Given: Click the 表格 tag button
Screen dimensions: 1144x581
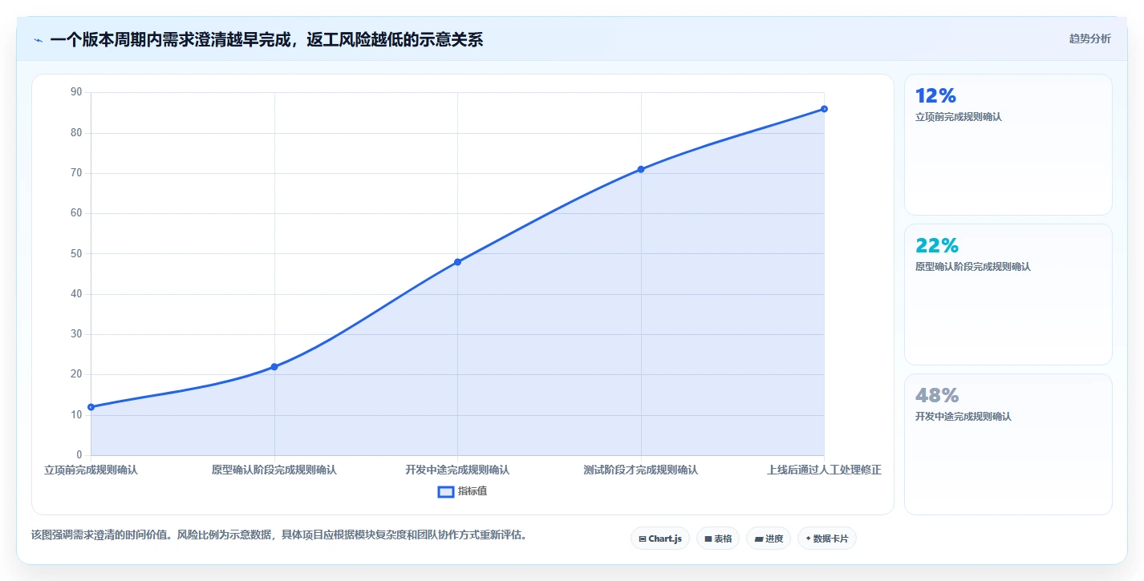Looking at the screenshot, I should pyautogui.click(x=718, y=539).
